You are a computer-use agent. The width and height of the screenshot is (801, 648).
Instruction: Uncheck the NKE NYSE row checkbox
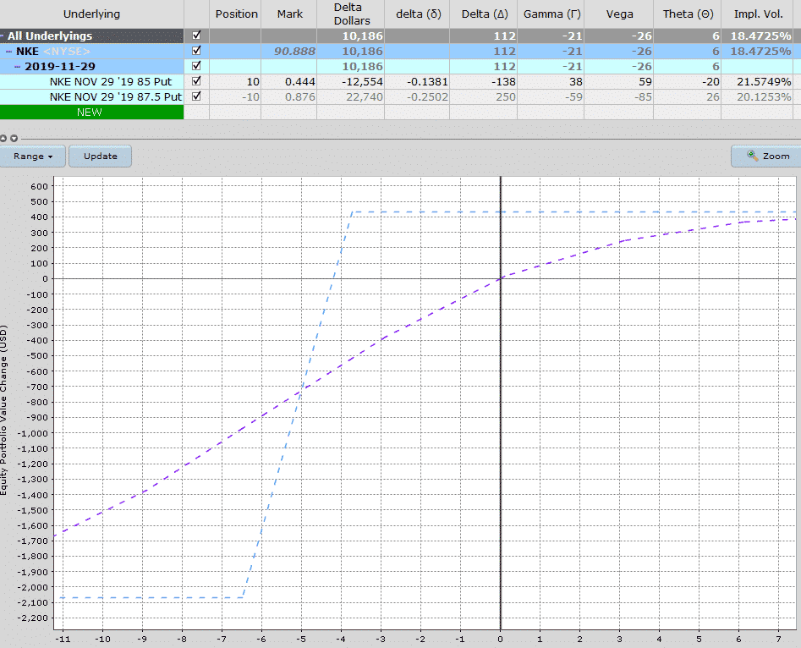(x=196, y=51)
